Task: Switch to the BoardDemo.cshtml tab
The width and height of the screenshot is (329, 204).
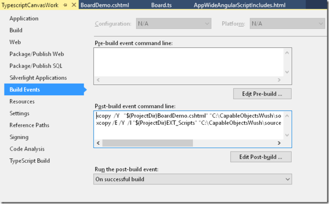Action: coord(105,5)
